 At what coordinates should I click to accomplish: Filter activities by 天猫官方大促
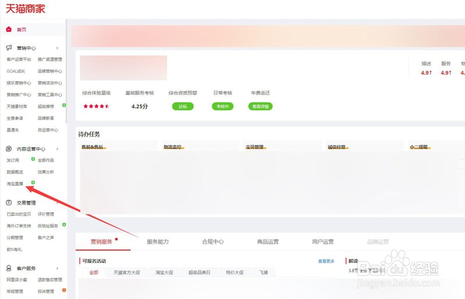click(127, 272)
